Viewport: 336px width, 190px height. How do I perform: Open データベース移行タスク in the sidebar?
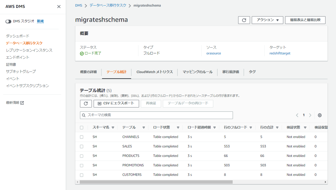(x=24, y=43)
